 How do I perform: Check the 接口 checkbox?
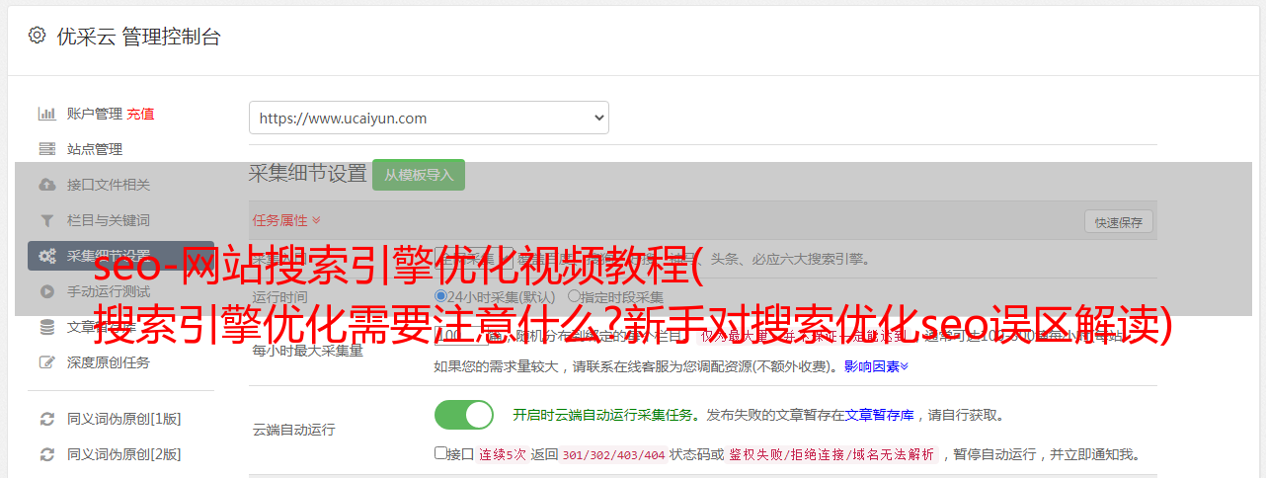click(x=440, y=454)
